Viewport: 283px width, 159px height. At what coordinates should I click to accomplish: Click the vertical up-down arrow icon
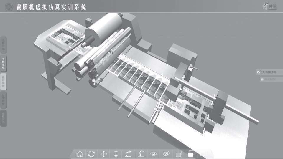[x=116, y=154]
